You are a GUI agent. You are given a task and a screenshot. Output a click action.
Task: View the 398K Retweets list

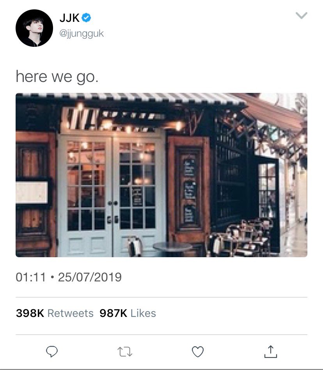coord(55,313)
